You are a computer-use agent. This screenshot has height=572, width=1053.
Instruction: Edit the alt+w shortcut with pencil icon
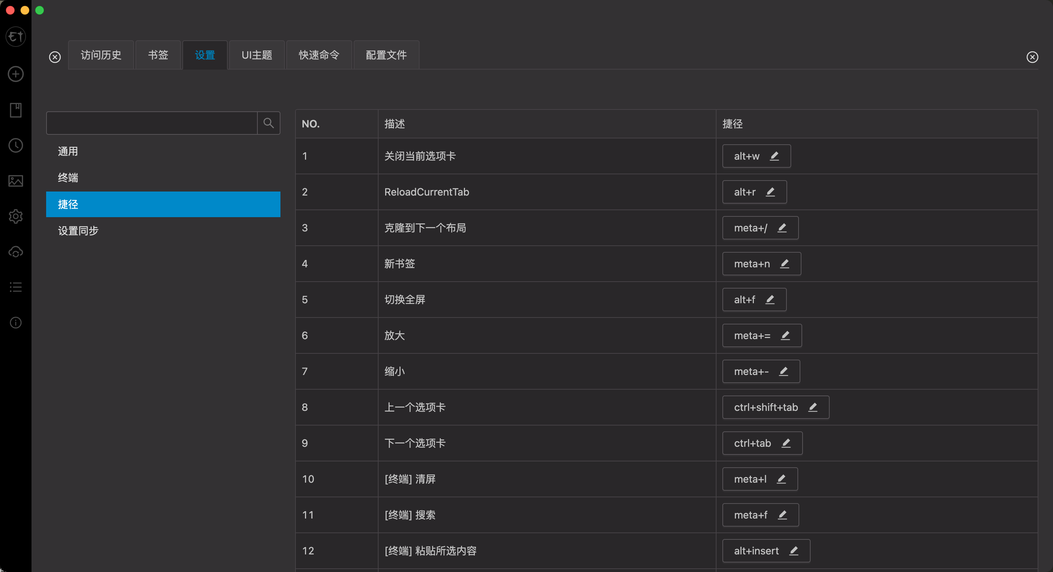[x=774, y=156]
